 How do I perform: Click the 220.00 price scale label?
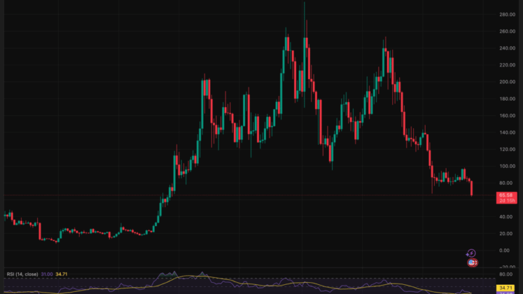click(507, 65)
